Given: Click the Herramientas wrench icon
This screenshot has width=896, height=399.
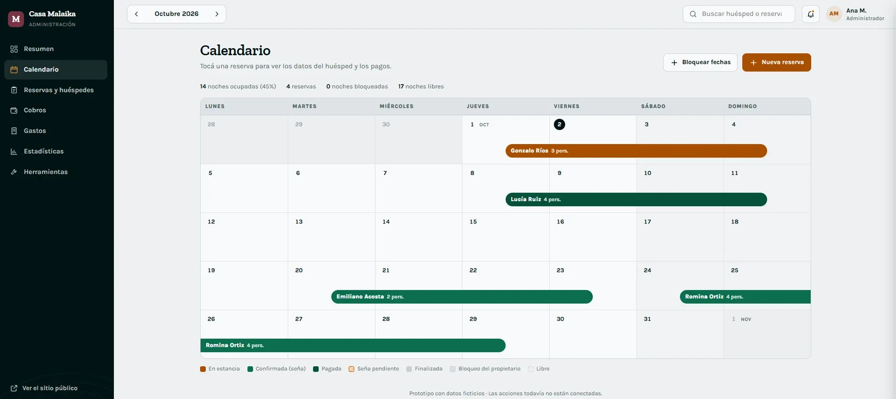Looking at the screenshot, I should point(14,172).
